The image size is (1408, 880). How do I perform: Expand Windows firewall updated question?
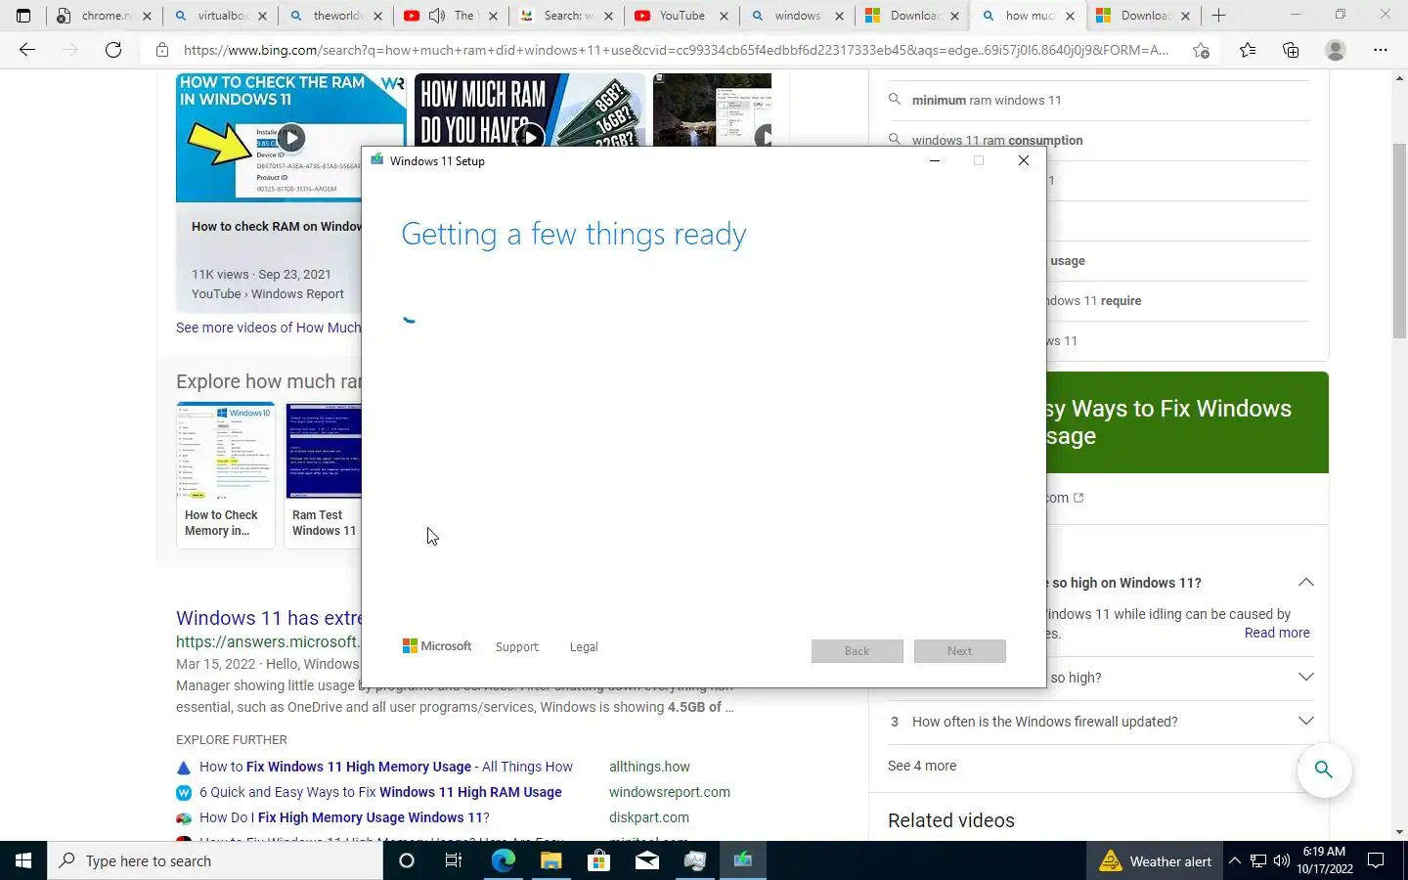pos(1305,721)
